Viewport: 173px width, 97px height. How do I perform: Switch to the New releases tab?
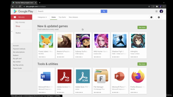tap(73, 17)
